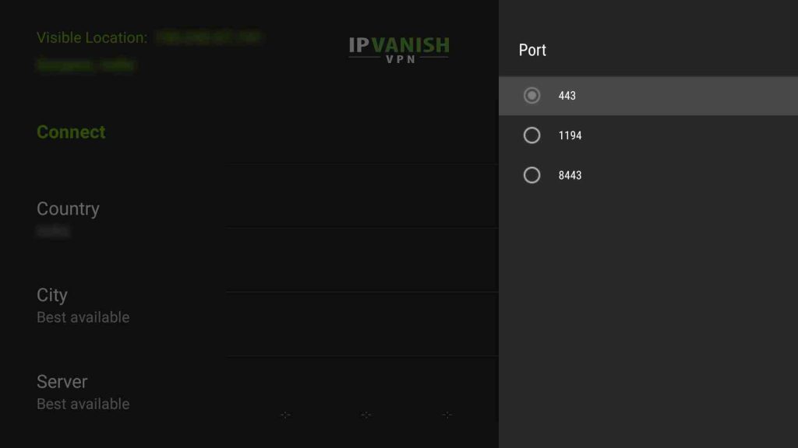Open the Server selection option
Viewport: 798px width, 448px height.
[62, 381]
